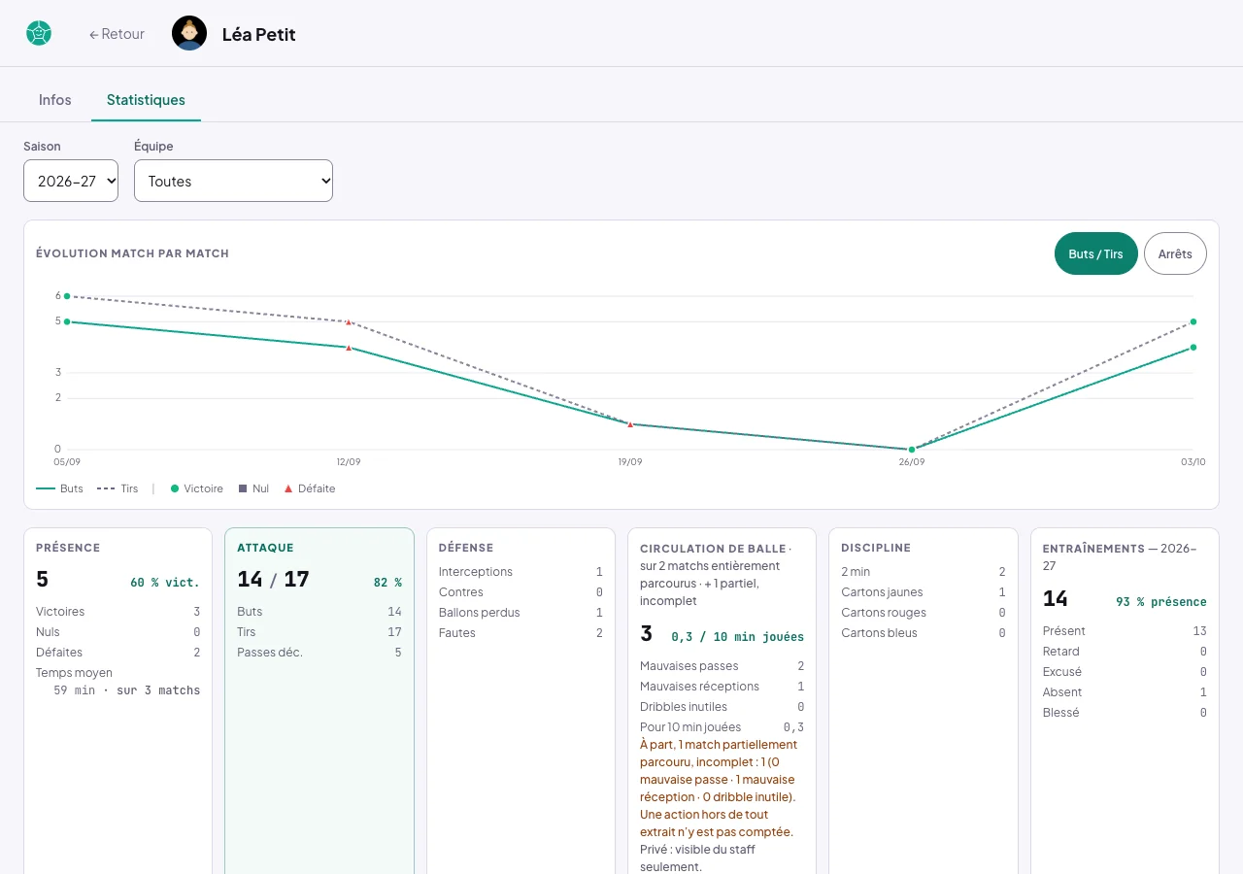Click the "Dribbles inutiles" row label
Screen dimensions: 1243x874
(x=684, y=707)
